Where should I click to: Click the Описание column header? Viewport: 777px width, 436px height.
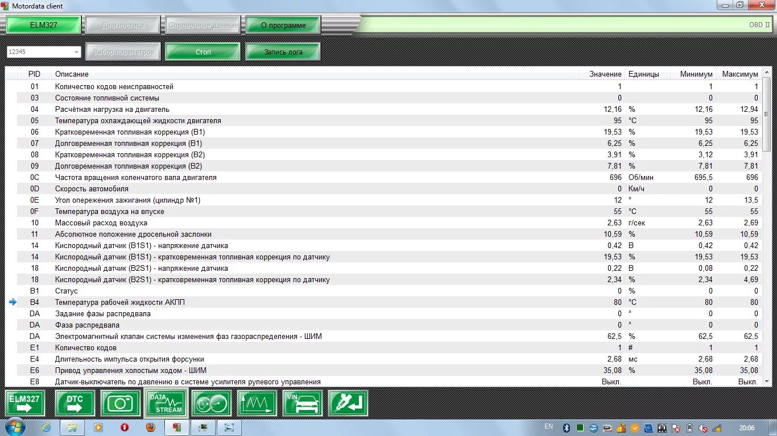72,74
